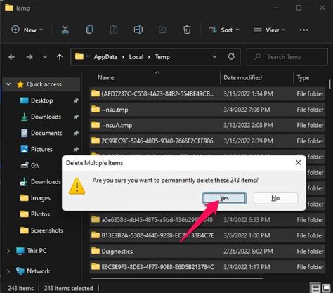333x293 pixels.
Task: Select Network in sidebar
Action: pyautogui.click(x=38, y=271)
